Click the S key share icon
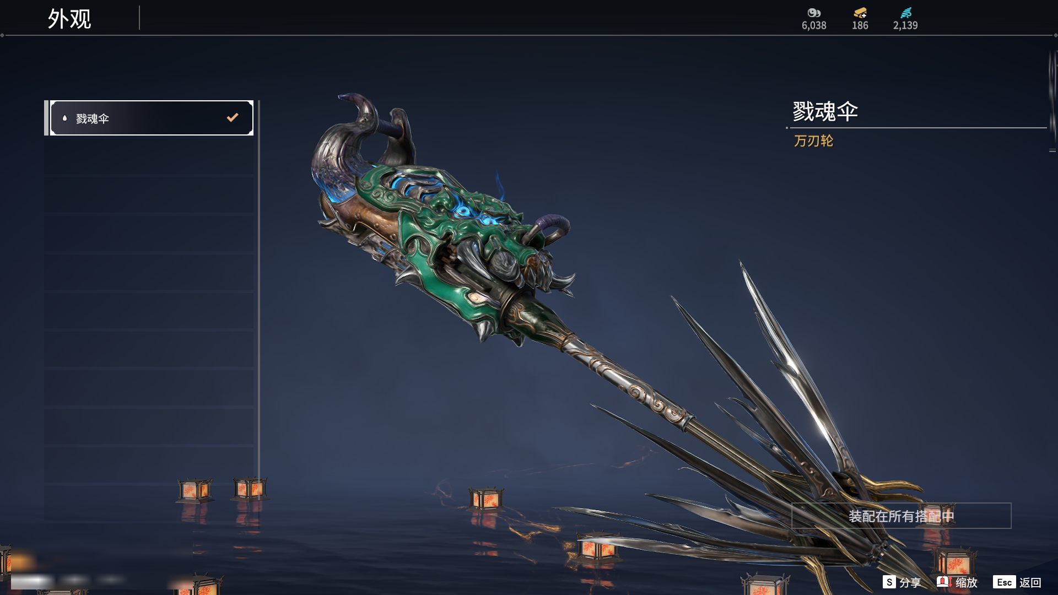 (x=889, y=582)
